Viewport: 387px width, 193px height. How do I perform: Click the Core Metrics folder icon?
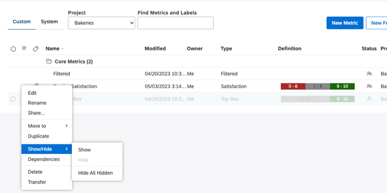pyautogui.click(x=49, y=61)
